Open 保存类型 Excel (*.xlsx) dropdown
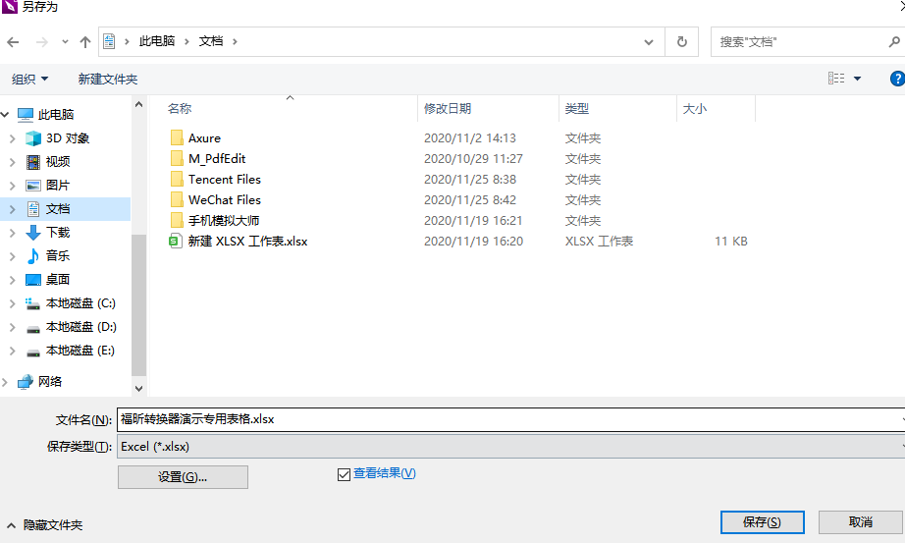Screen dimensions: 905x543 (x=510, y=447)
